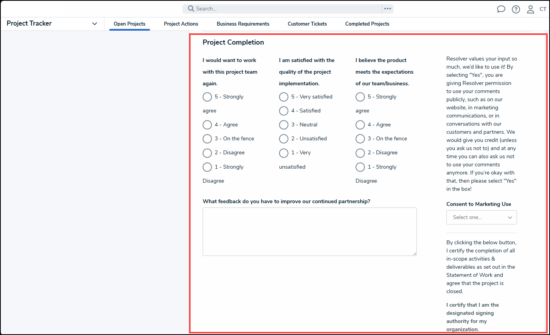Click the CT user initials
The image size is (550, 335).
pyautogui.click(x=543, y=9)
